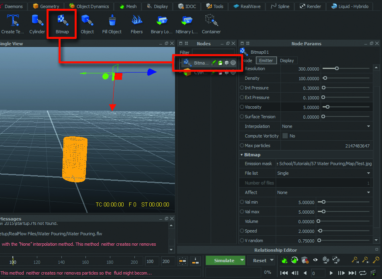Open the RealWave shelf tab
The image size is (382, 279).
(247, 6)
